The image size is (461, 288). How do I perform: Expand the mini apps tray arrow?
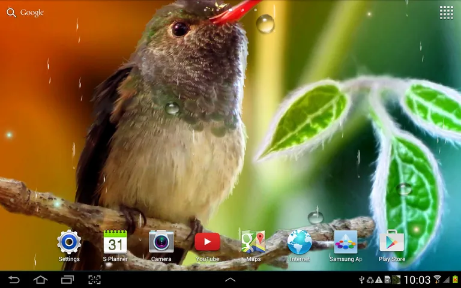[x=230, y=280]
